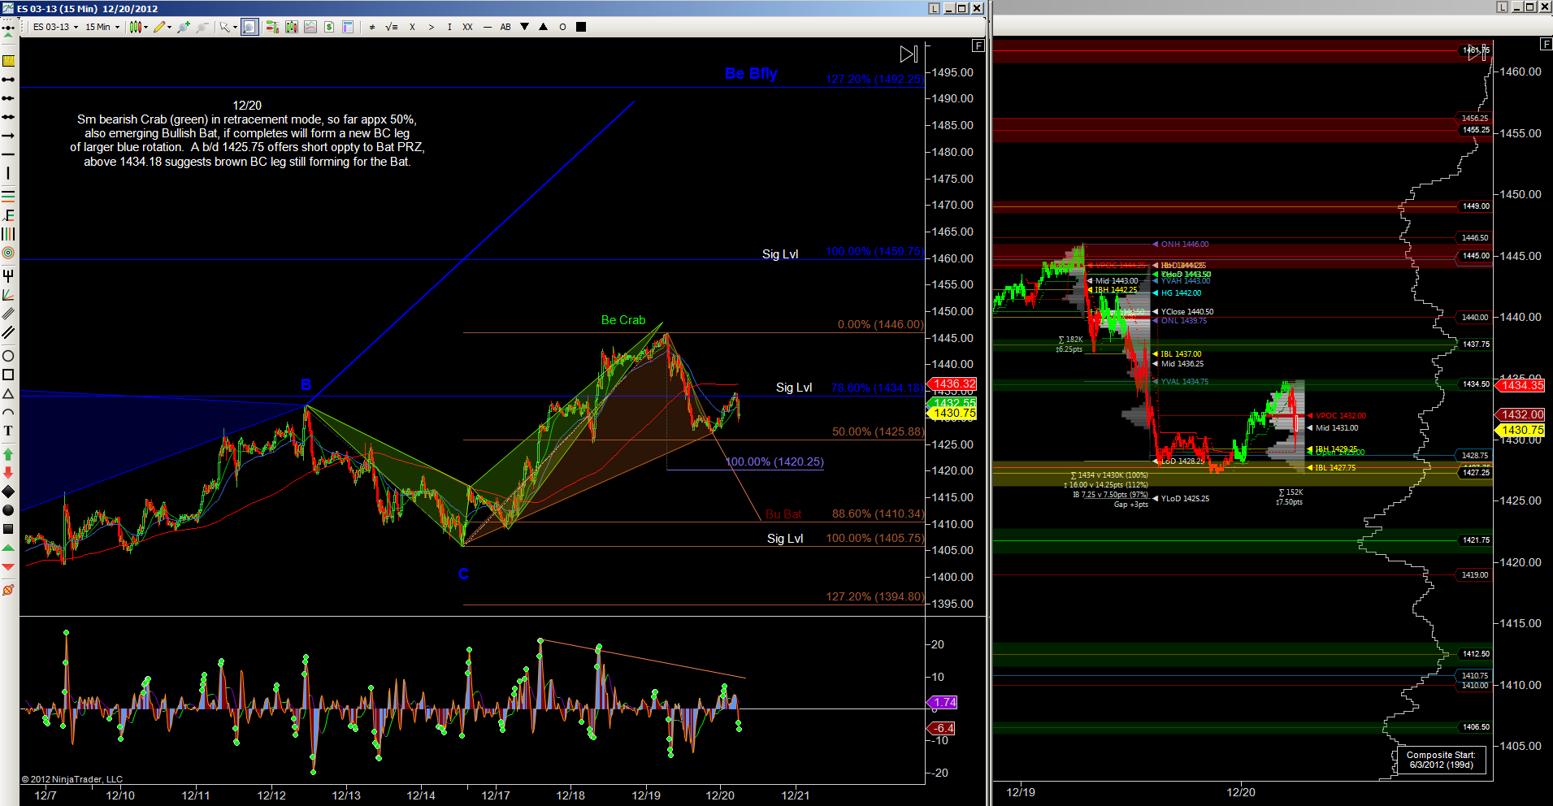Screen dimensions: 1553x806
Task: Jump to latest bar using skip arrow
Action: point(909,54)
